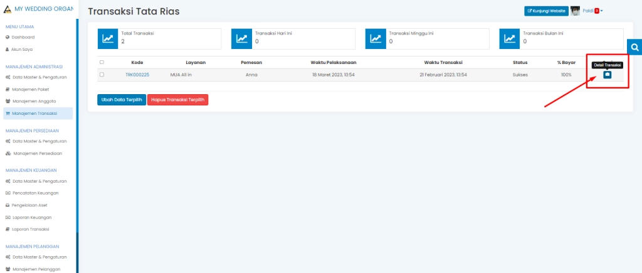The image size is (642, 273).
Task: Click the Detail Transaksi icon button
Action: pos(607,75)
